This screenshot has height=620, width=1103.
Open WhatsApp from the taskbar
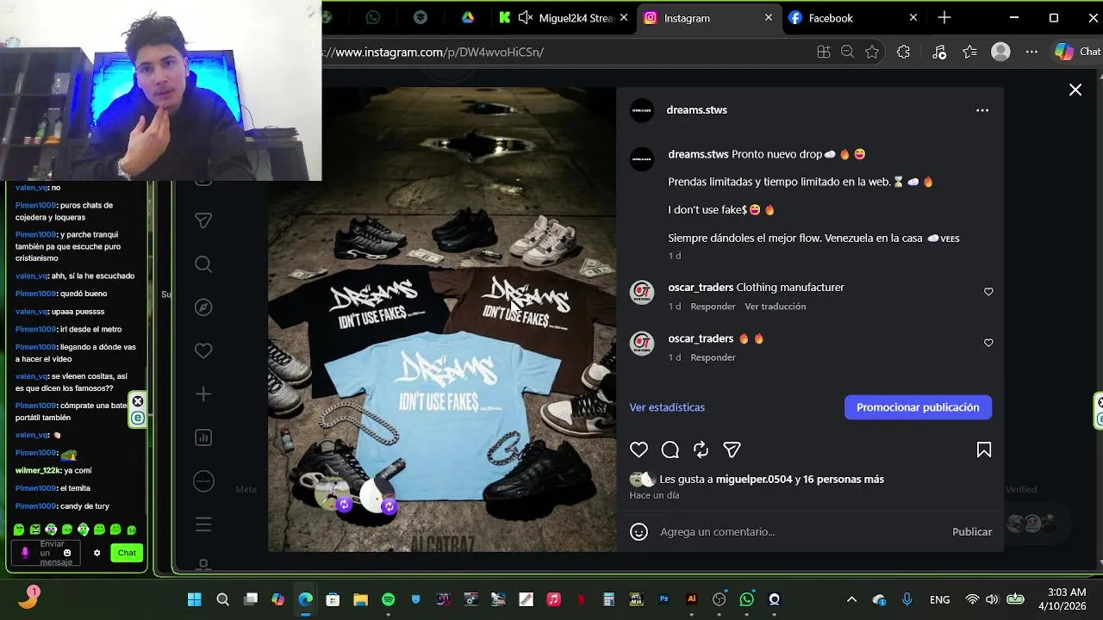[x=746, y=599]
